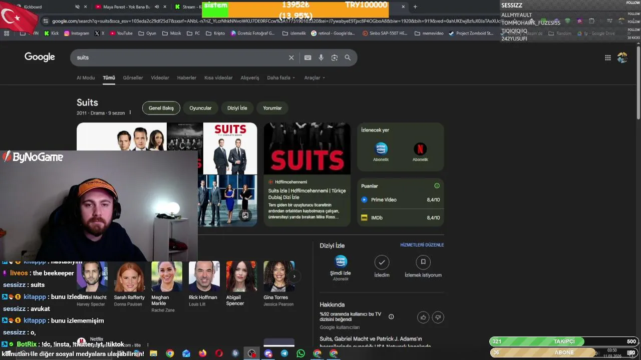Open Prime Video subscription watch option
Viewport: 641px width, 360px height.
point(381,152)
